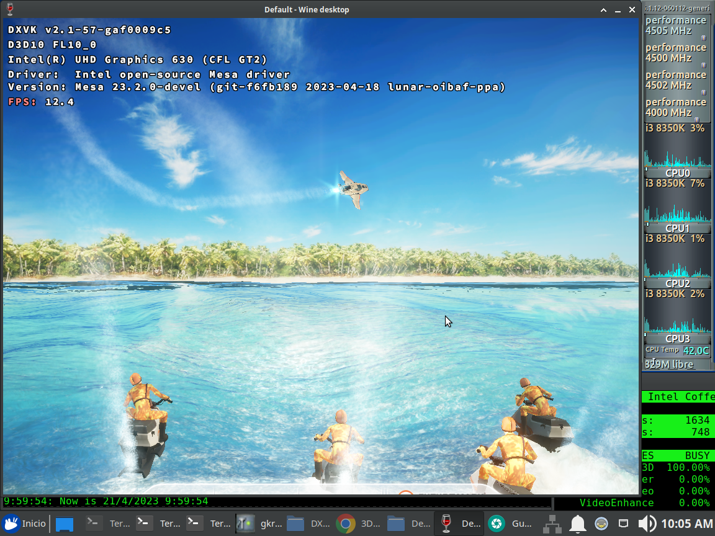Click the performance 4502 MHz panel
The width and height of the screenshot is (715, 536).
(x=677, y=80)
